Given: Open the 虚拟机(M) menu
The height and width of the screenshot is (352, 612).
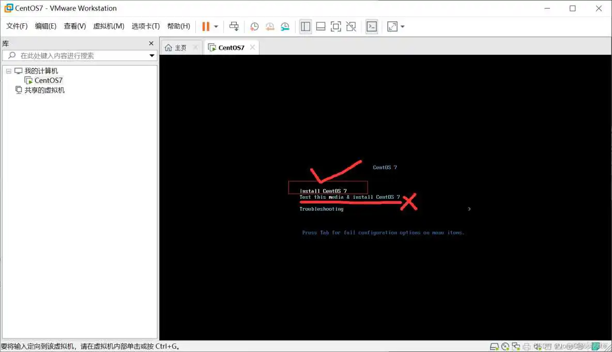Looking at the screenshot, I should click(x=109, y=26).
